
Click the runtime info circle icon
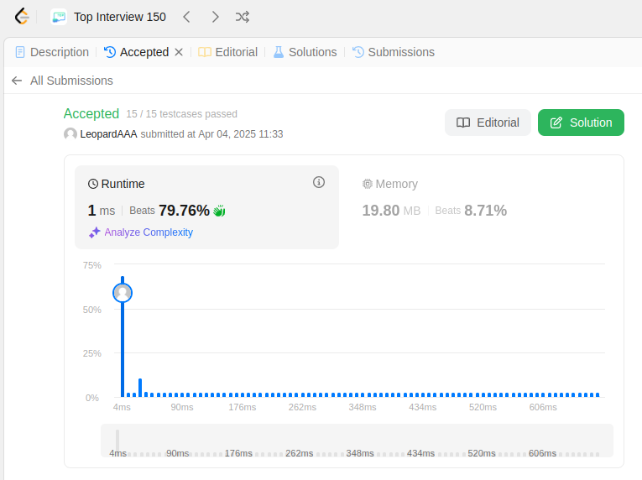tap(319, 182)
